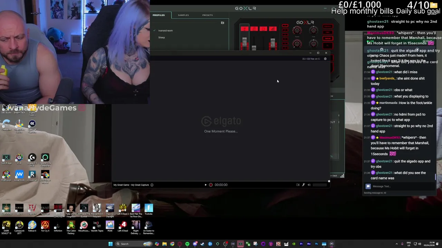Open Steam from the taskbar
Viewport: 442px width, 248px height.
click(202, 244)
